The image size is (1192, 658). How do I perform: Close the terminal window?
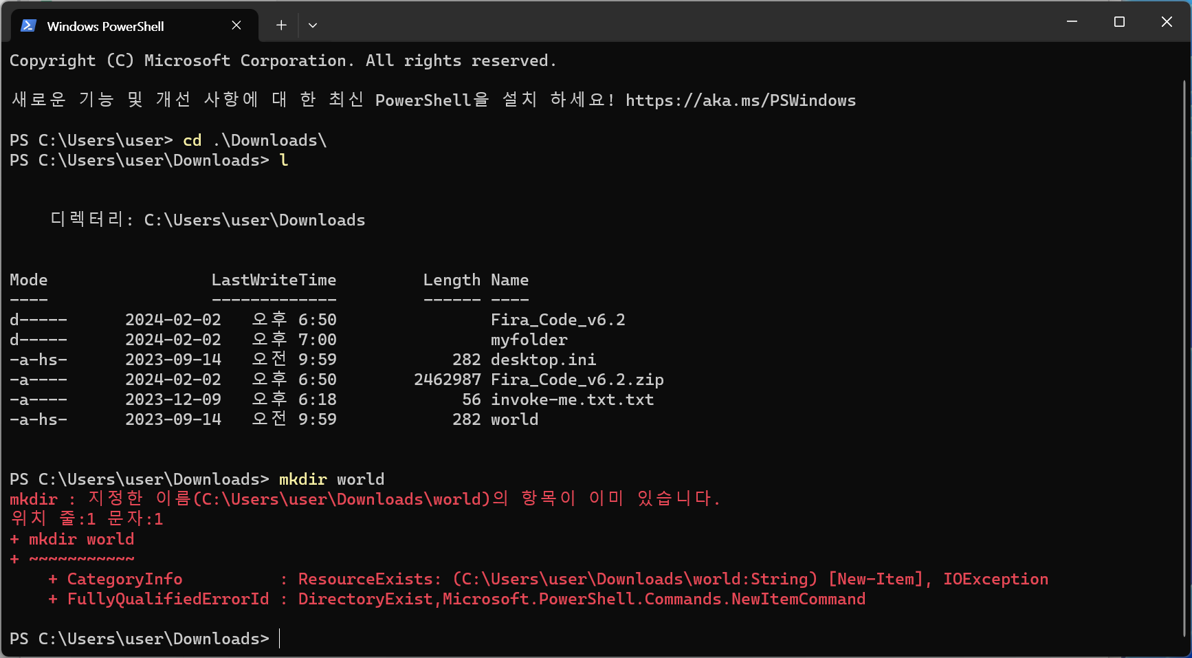(1167, 22)
